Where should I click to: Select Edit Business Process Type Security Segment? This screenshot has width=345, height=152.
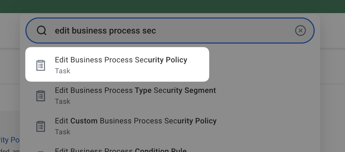[135, 90]
